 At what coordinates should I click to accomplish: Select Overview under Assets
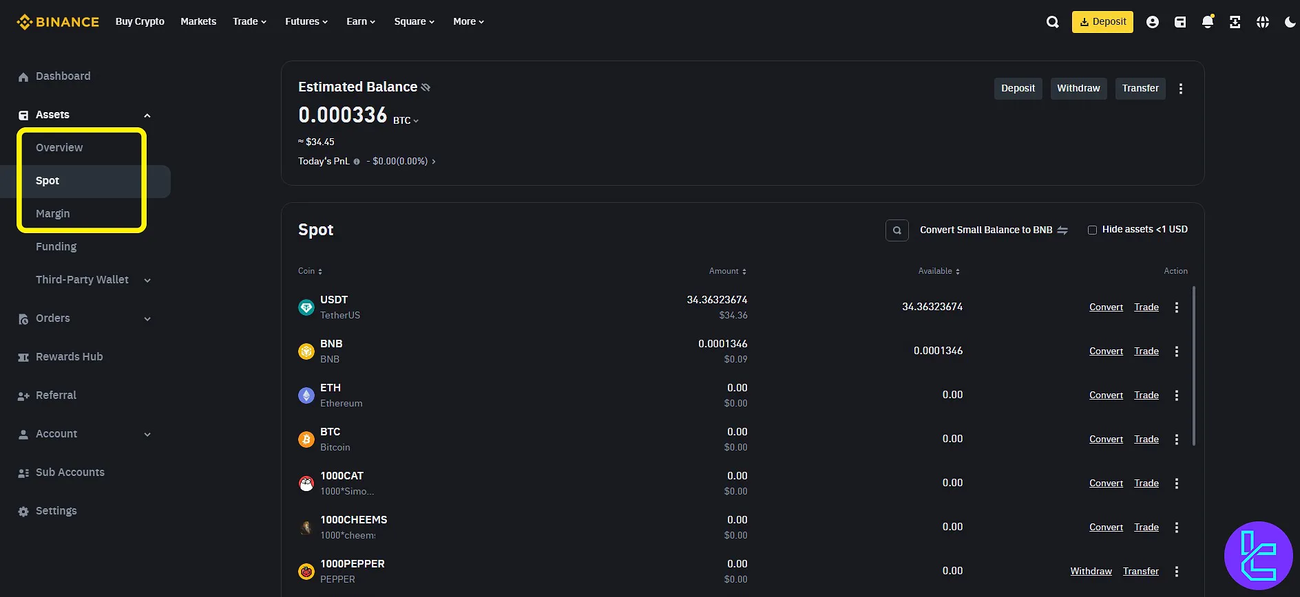pos(59,148)
